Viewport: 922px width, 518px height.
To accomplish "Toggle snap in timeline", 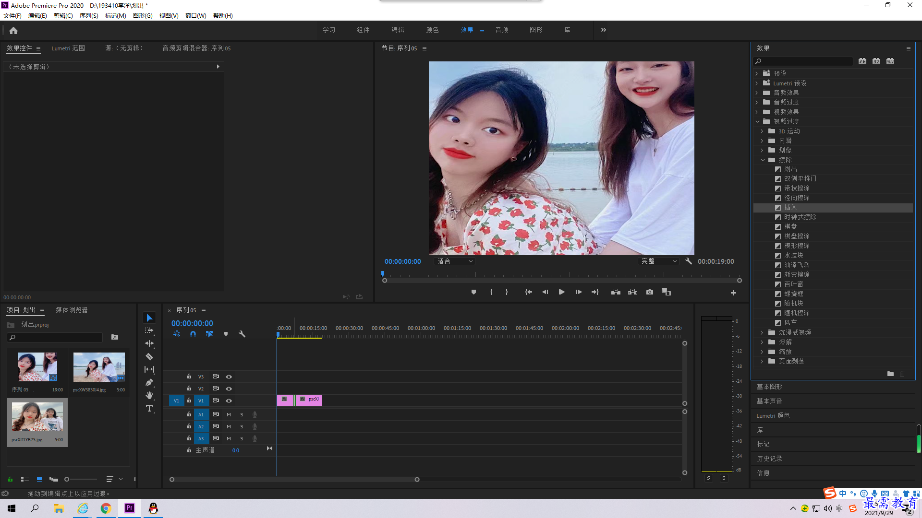I will pyautogui.click(x=193, y=334).
